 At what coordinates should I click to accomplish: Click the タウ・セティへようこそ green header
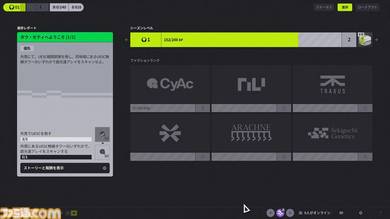pyautogui.click(x=65, y=37)
